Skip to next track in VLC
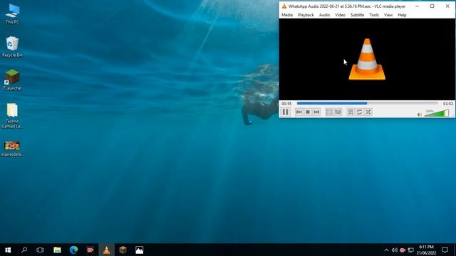Screen dimensions: 456x256 (x=316, y=112)
